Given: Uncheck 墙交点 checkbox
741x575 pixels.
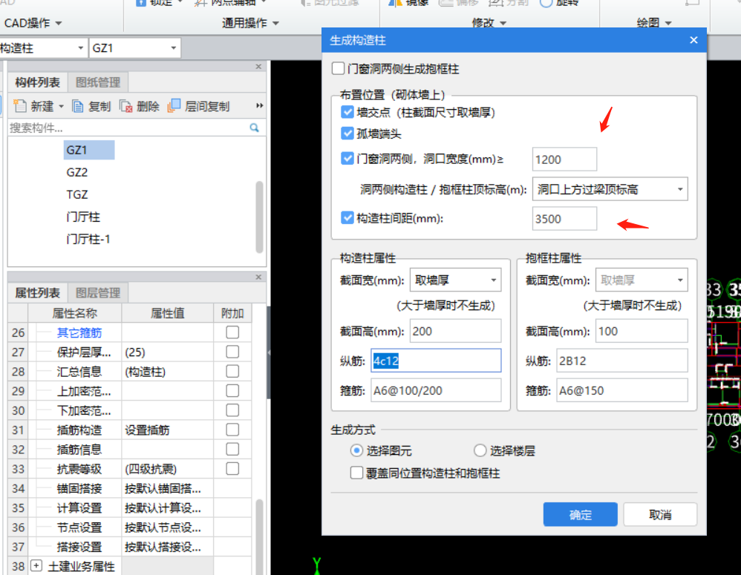Looking at the screenshot, I should [347, 112].
